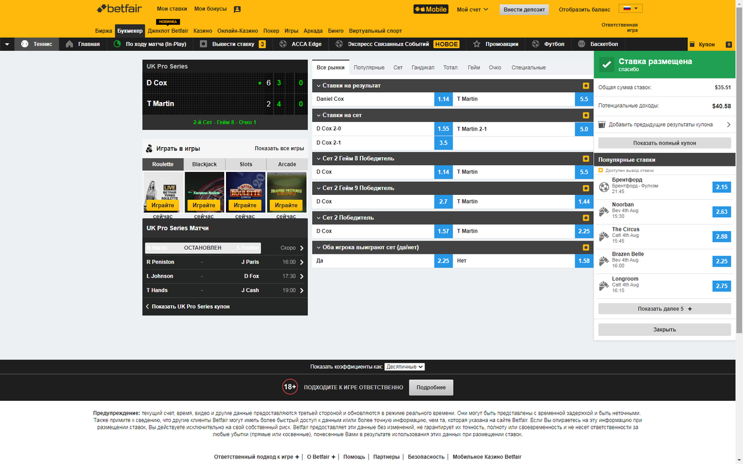Collapse Ставки на сет market
Viewport: 743px width, 464px height.
(318, 115)
